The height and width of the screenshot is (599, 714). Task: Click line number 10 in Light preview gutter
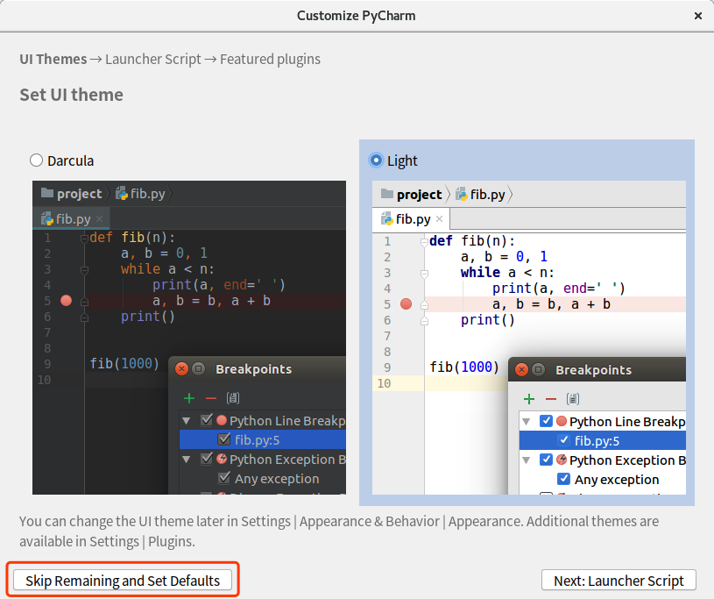(x=384, y=383)
